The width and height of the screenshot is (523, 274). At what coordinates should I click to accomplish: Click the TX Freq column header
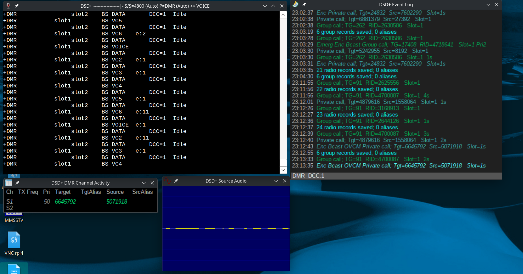pyautogui.click(x=28, y=192)
